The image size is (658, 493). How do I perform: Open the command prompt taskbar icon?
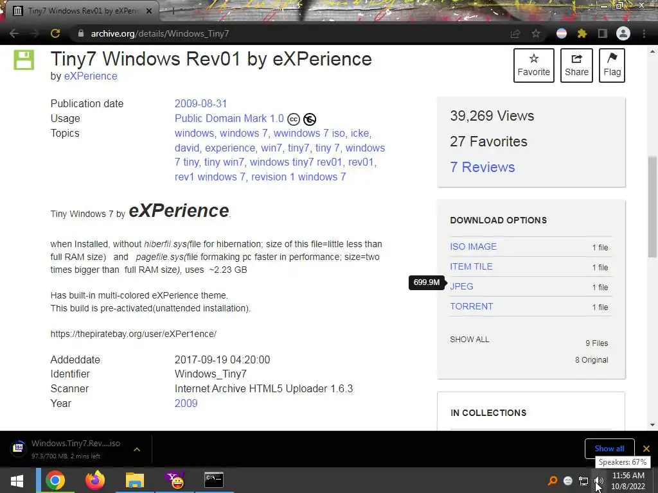click(214, 480)
